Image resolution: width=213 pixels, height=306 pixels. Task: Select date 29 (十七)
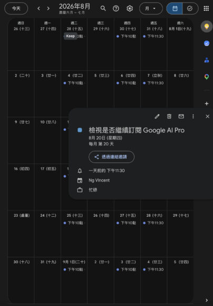181,215
